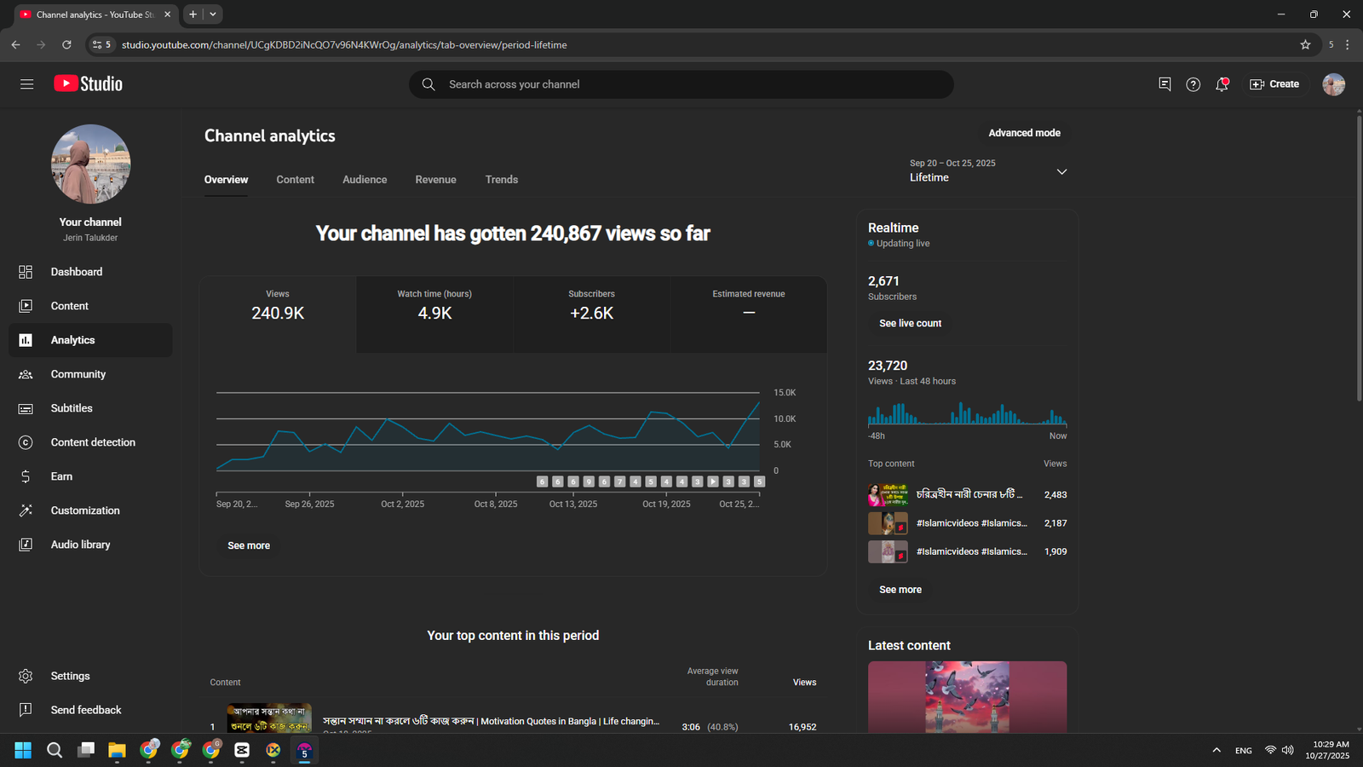Open the Help question mark icon
The width and height of the screenshot is (1363, 767).
[x=1193, y=84]
